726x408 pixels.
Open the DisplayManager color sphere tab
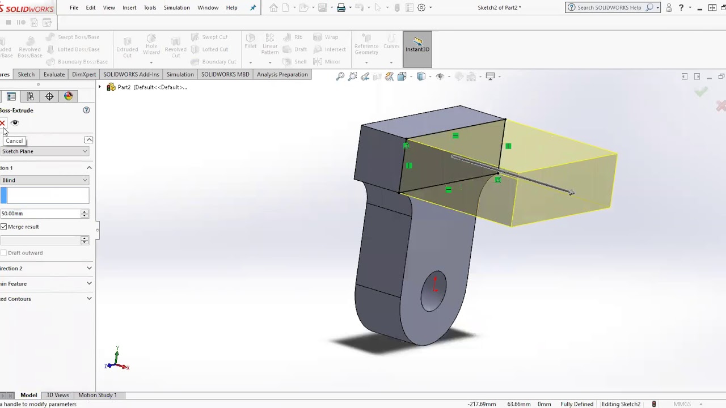[x=69, y=96]
